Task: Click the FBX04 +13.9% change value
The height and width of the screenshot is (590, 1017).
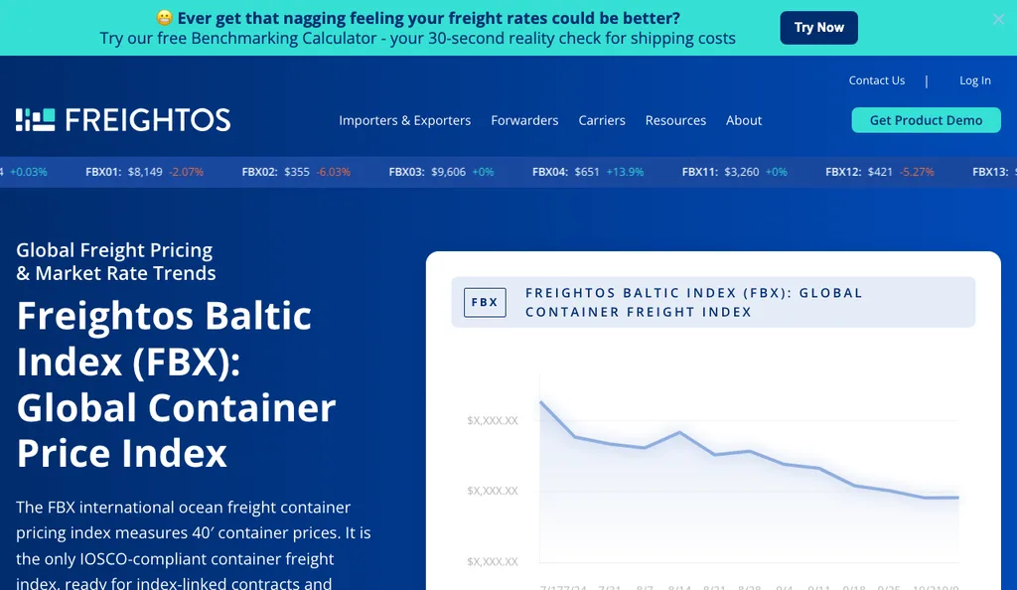Action: [x=625, y=172]
